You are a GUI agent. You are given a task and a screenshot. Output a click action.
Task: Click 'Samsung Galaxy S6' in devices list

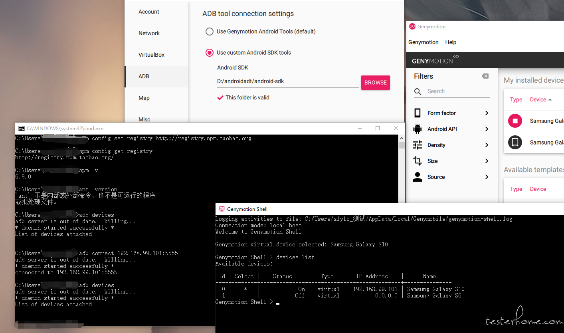tap(434, 295)
